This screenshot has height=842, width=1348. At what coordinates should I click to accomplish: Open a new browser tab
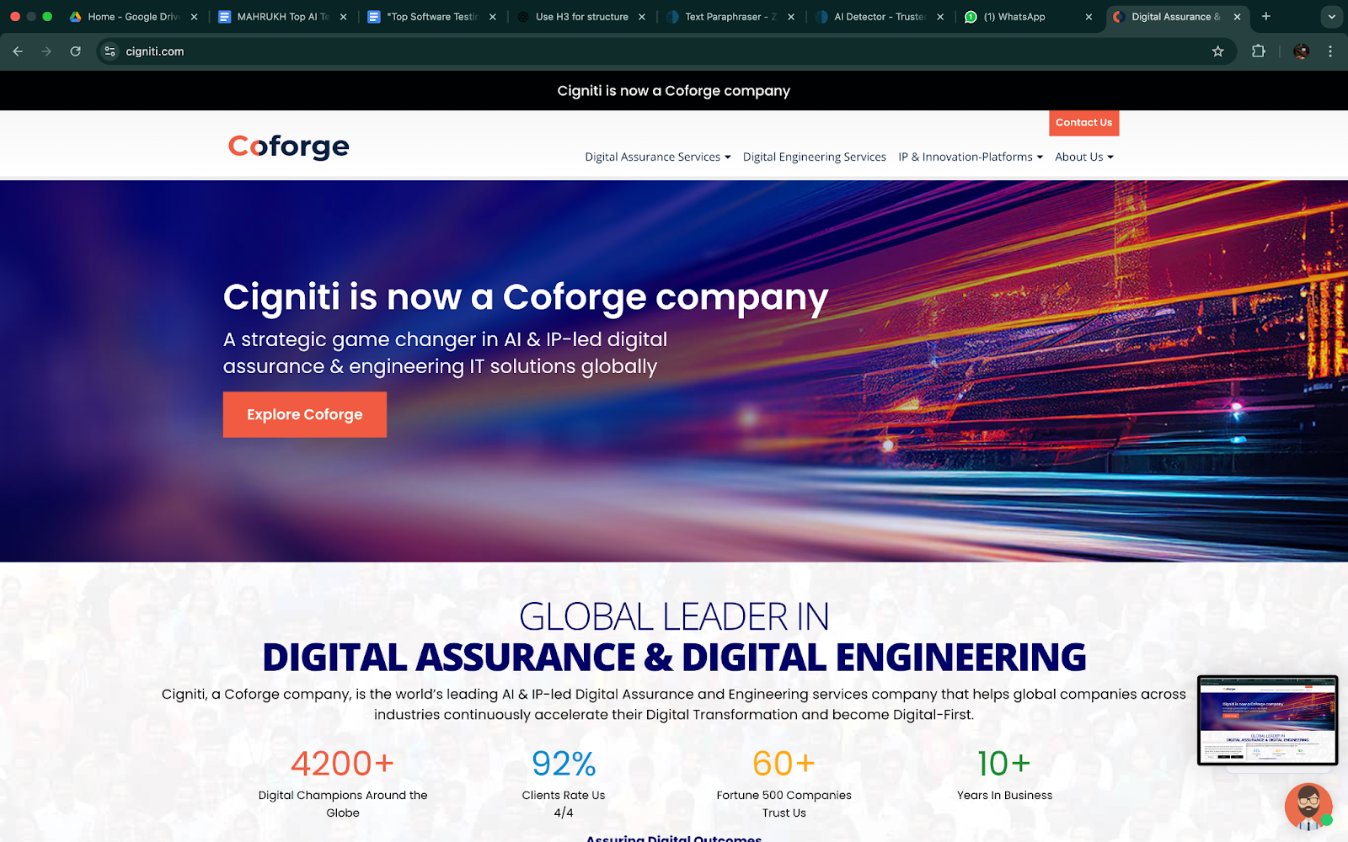[1265, 16]
